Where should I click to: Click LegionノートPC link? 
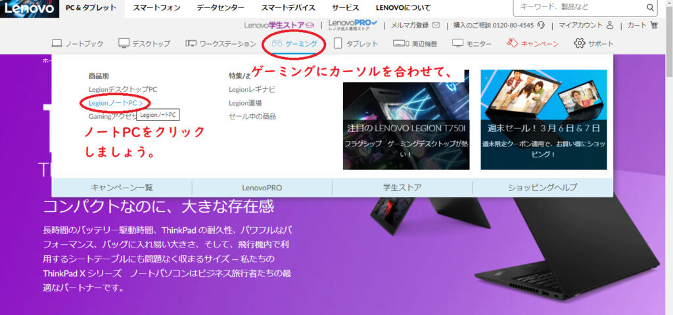113,103
